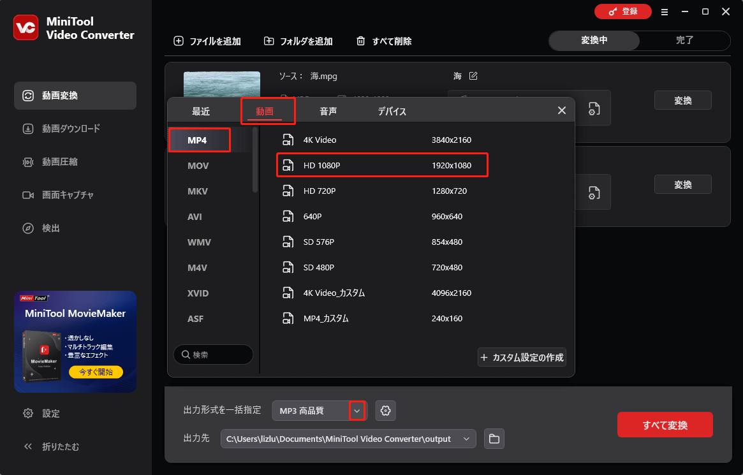Screen dimensions: 743x475
Task: Select resolution 3840x2160 text
Action: tap(452, 140)
